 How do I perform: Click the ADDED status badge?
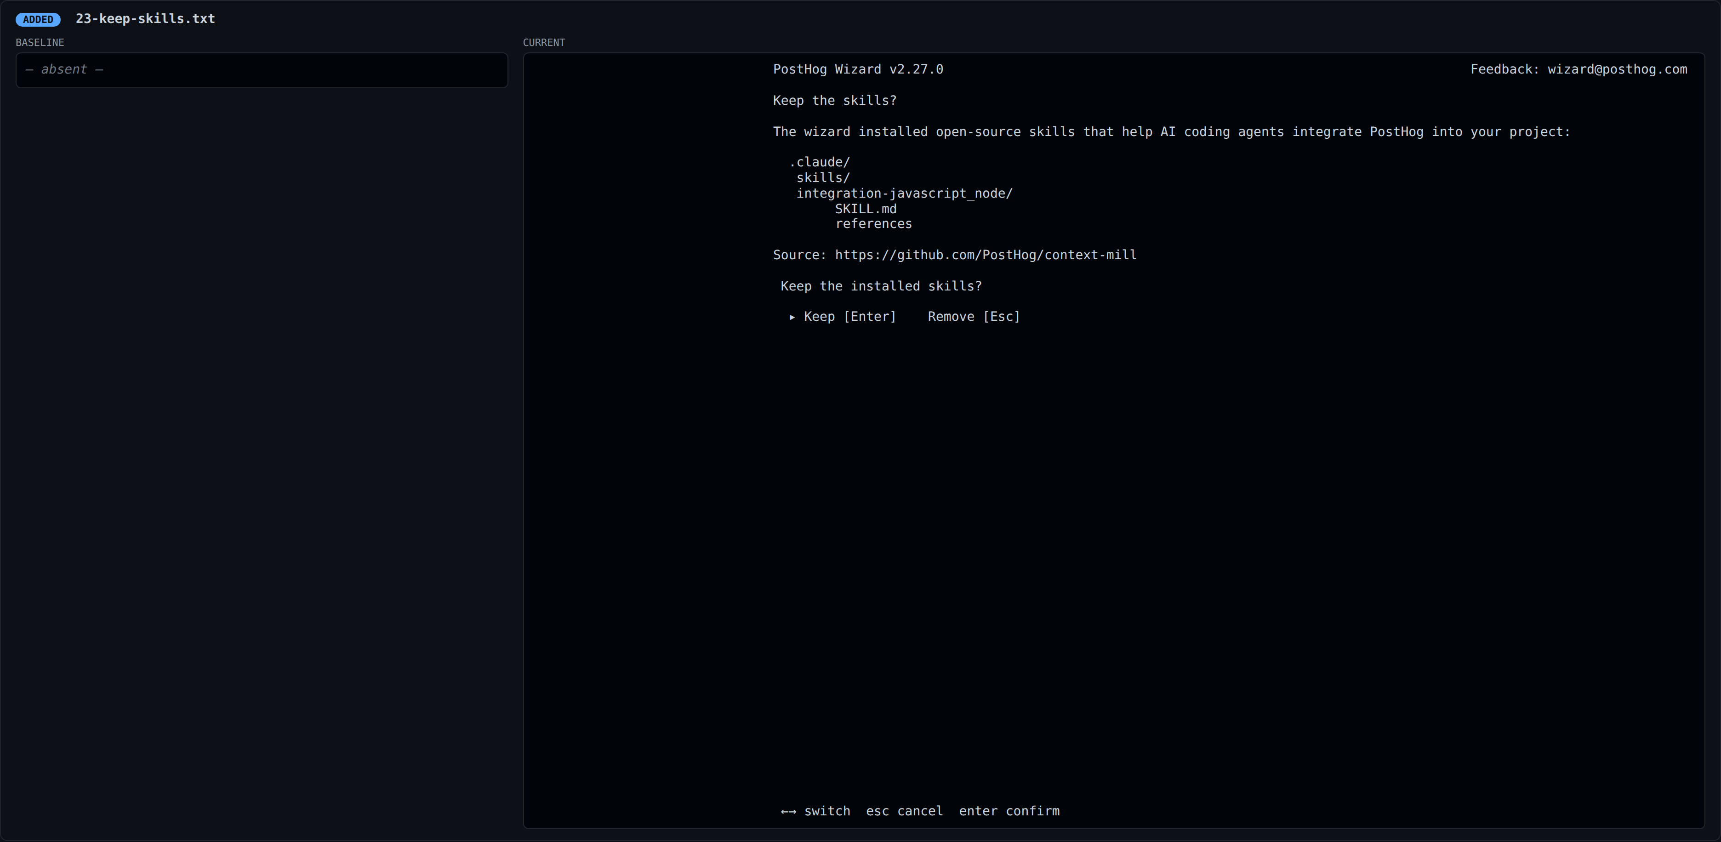pyautogui.click(x=38, y=19)
